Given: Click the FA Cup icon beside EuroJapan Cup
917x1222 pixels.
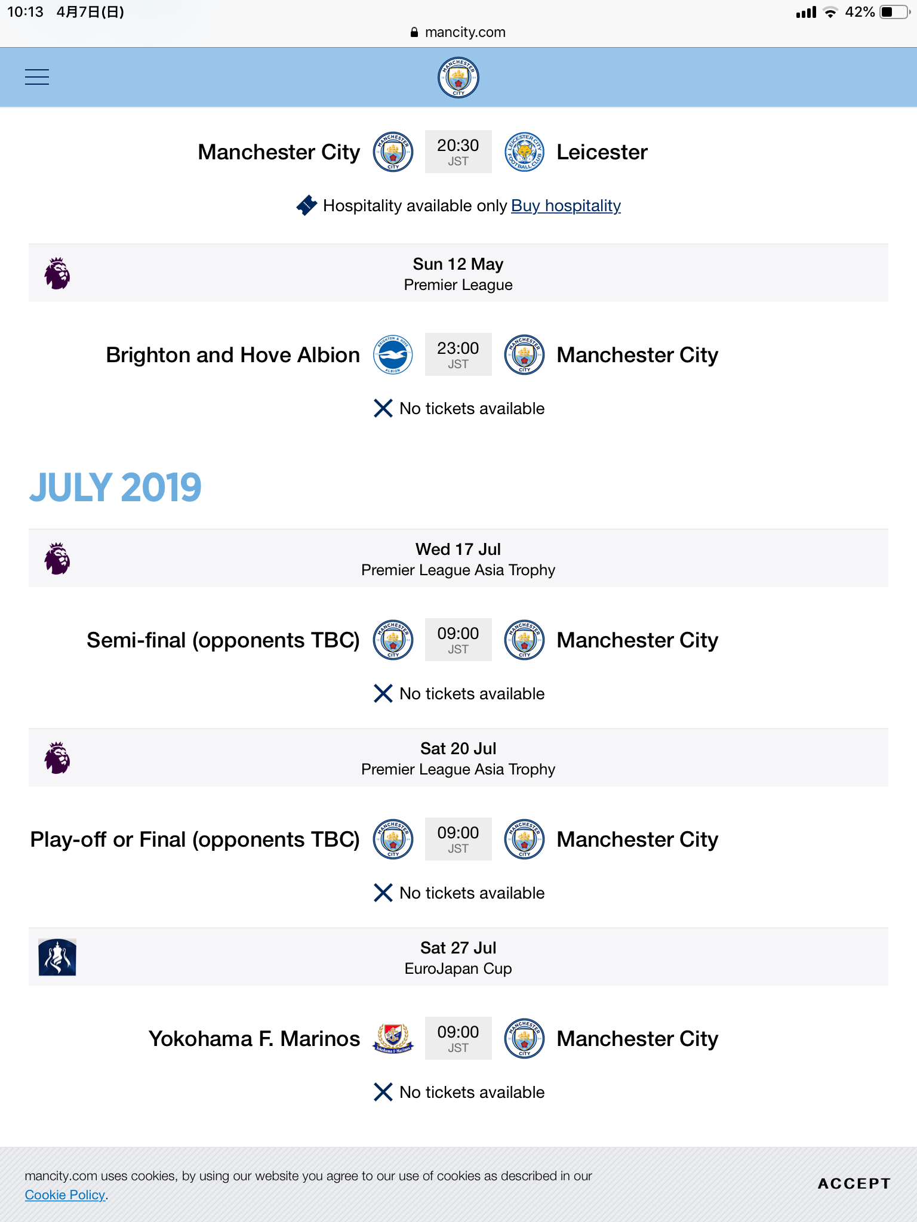Looking at the screenshot, I should pos(57,957).
